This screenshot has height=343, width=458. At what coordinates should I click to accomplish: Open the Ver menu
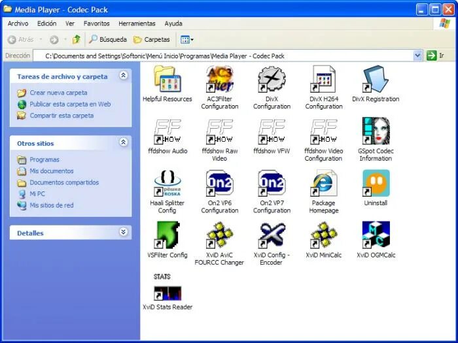click(70, 24)
